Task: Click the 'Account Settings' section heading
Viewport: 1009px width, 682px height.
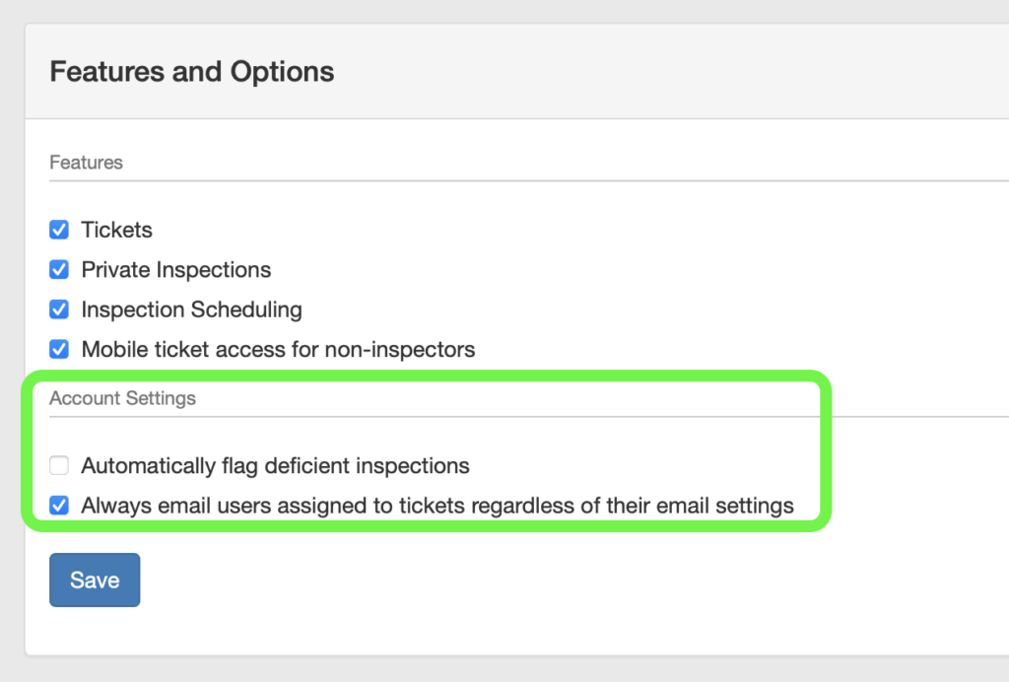Action: [122, 398]
